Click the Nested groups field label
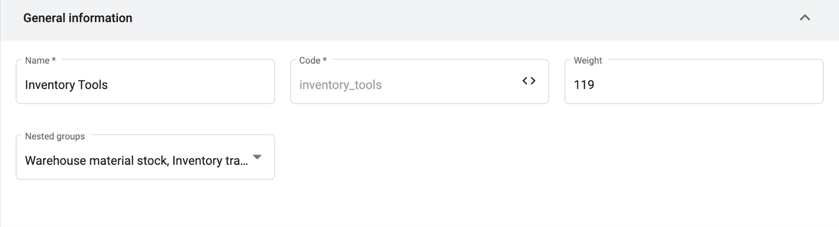 pyautogui.click(x=55, y=136)
